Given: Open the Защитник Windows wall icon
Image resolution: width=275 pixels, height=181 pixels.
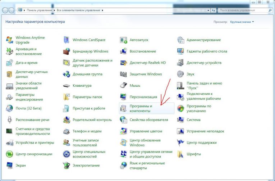Looking at the screenshot, I should 123,74.
